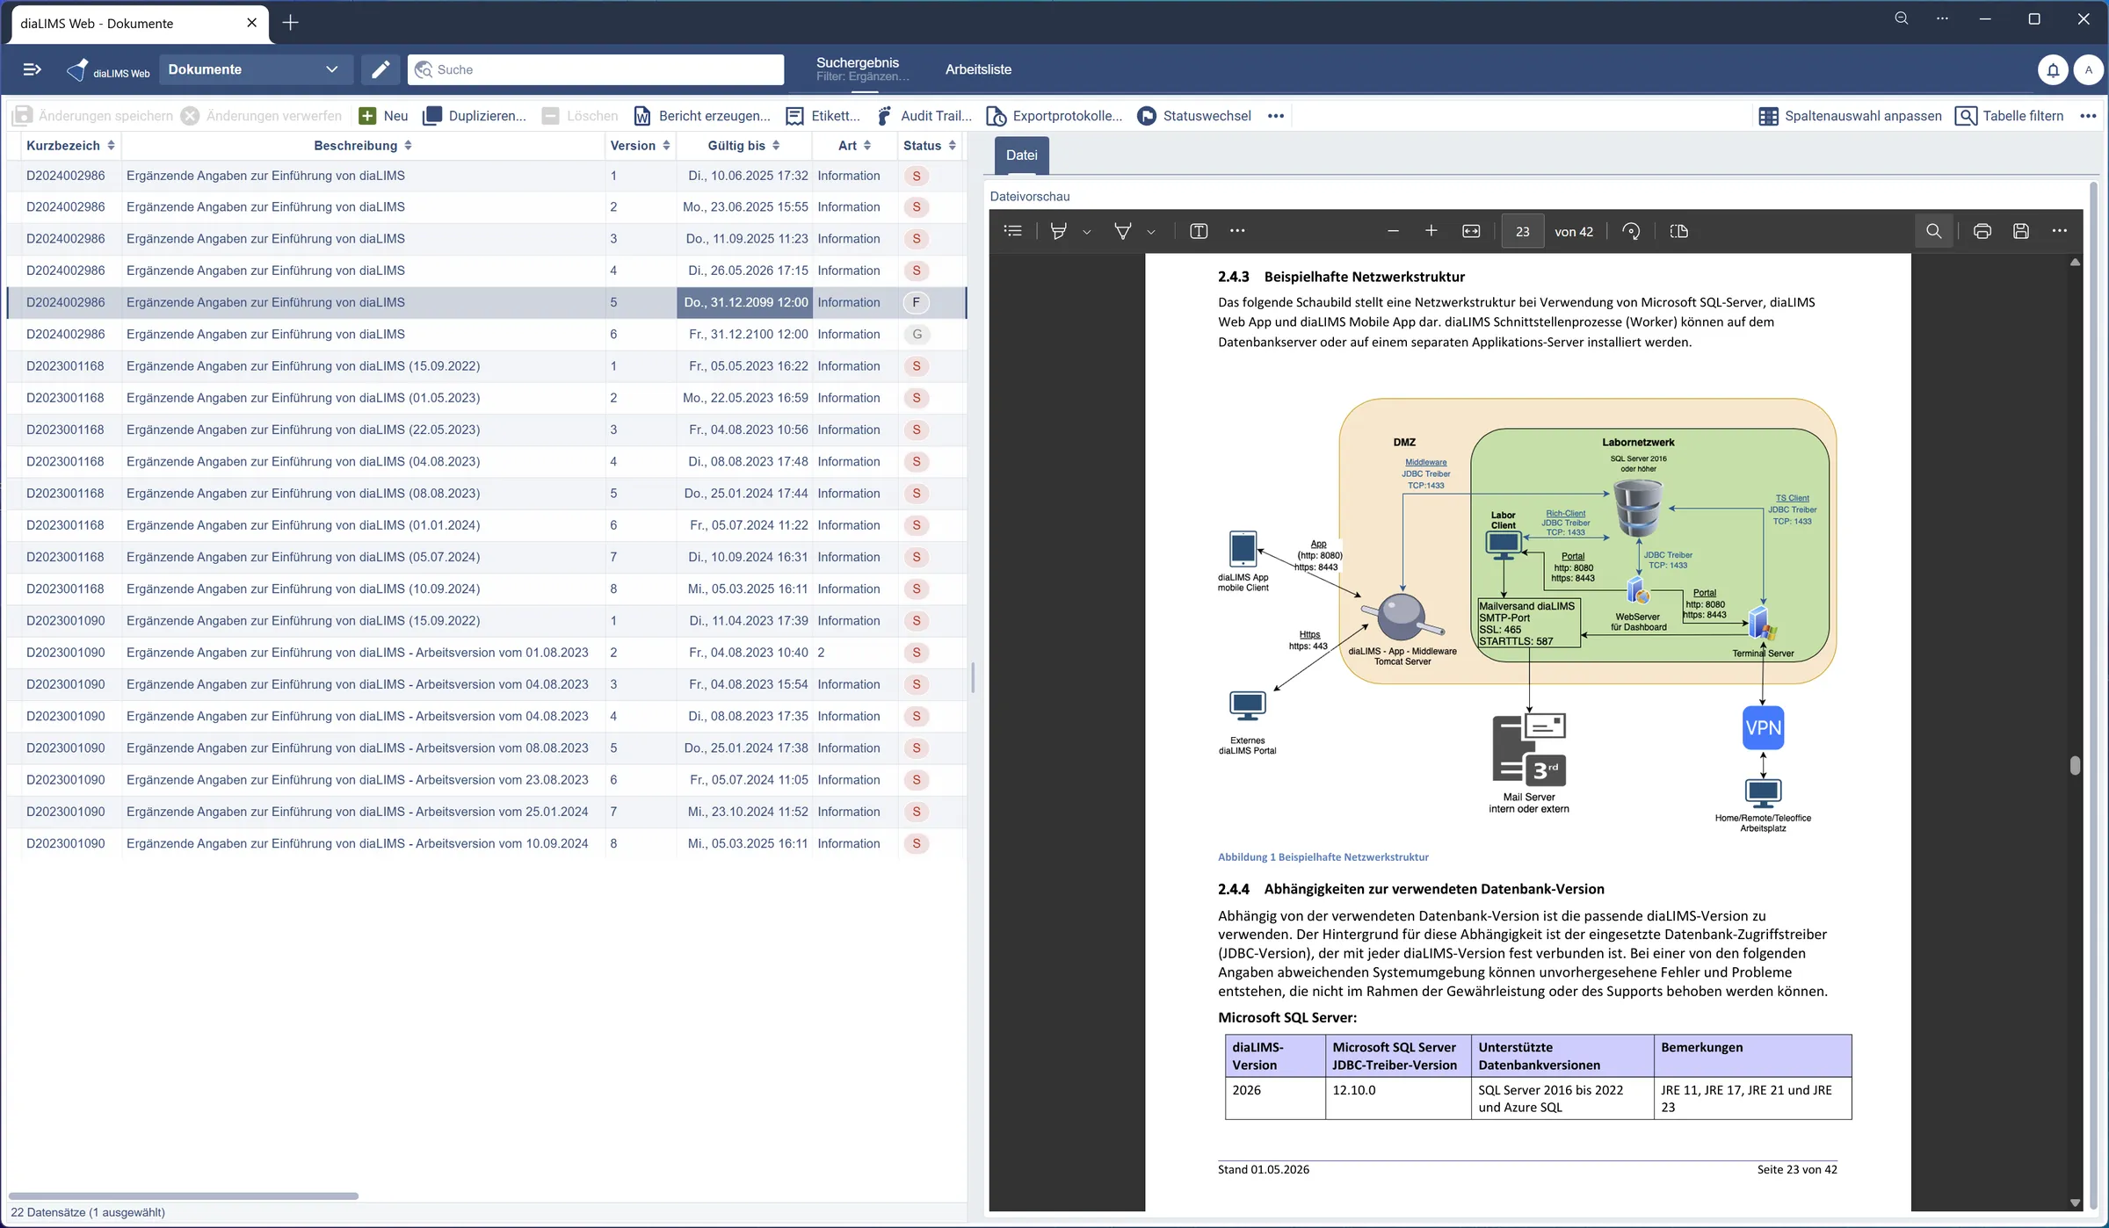The width and height of the screenshot is (2109, 1228).
Task: Toggle PDF page view layout
Action: (x=1678, y=231)
